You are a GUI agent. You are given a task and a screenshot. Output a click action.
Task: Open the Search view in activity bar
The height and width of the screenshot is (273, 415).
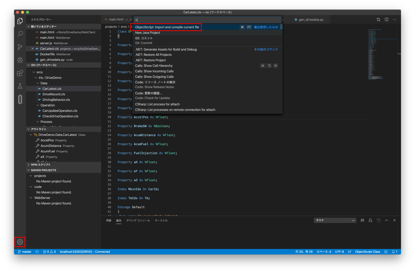(x=20, y=34)
